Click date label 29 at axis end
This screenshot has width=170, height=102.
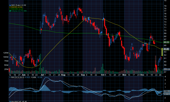coord(160,75)
